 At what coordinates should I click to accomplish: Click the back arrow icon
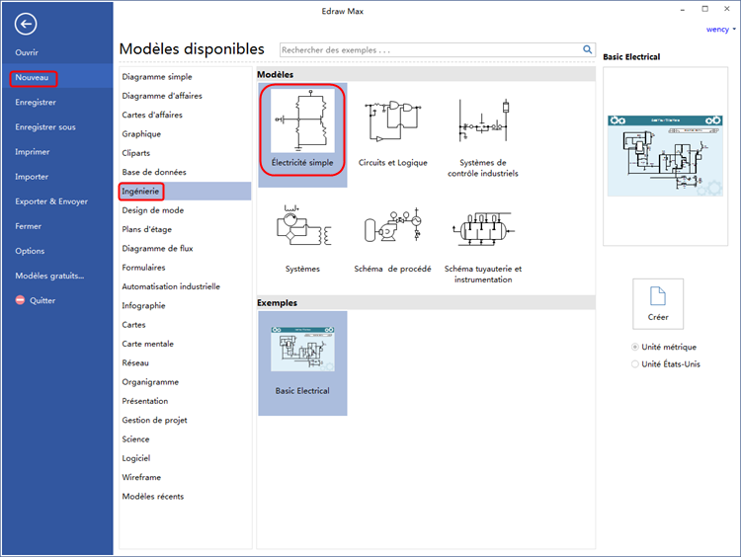(26, 26)
